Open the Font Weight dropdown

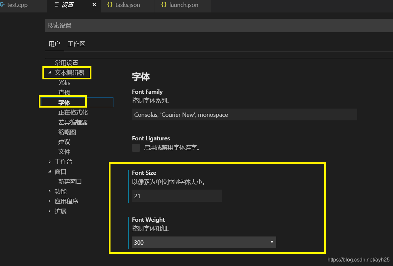[x=272, y=242]
